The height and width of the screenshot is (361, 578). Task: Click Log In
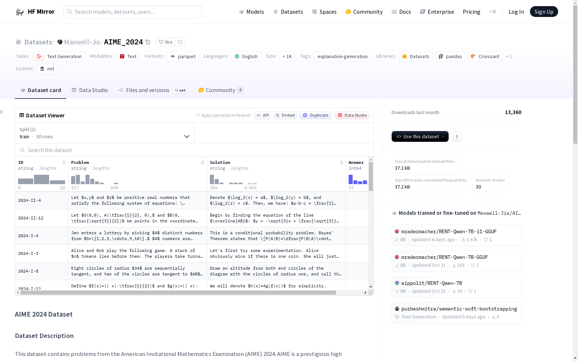tap(516, 12)
